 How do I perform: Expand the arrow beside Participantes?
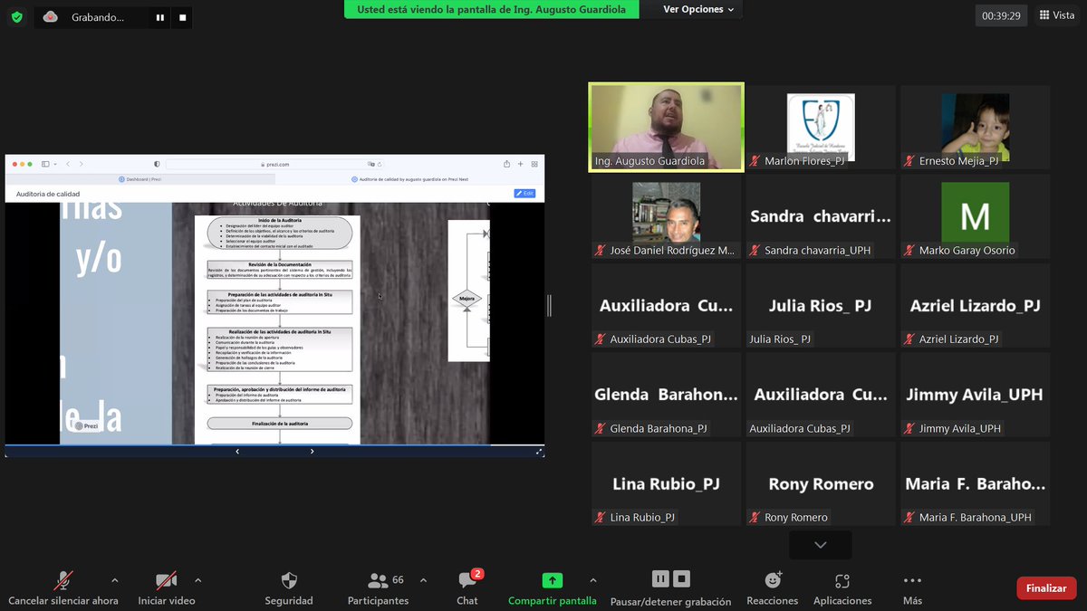[x=423, y=580]
